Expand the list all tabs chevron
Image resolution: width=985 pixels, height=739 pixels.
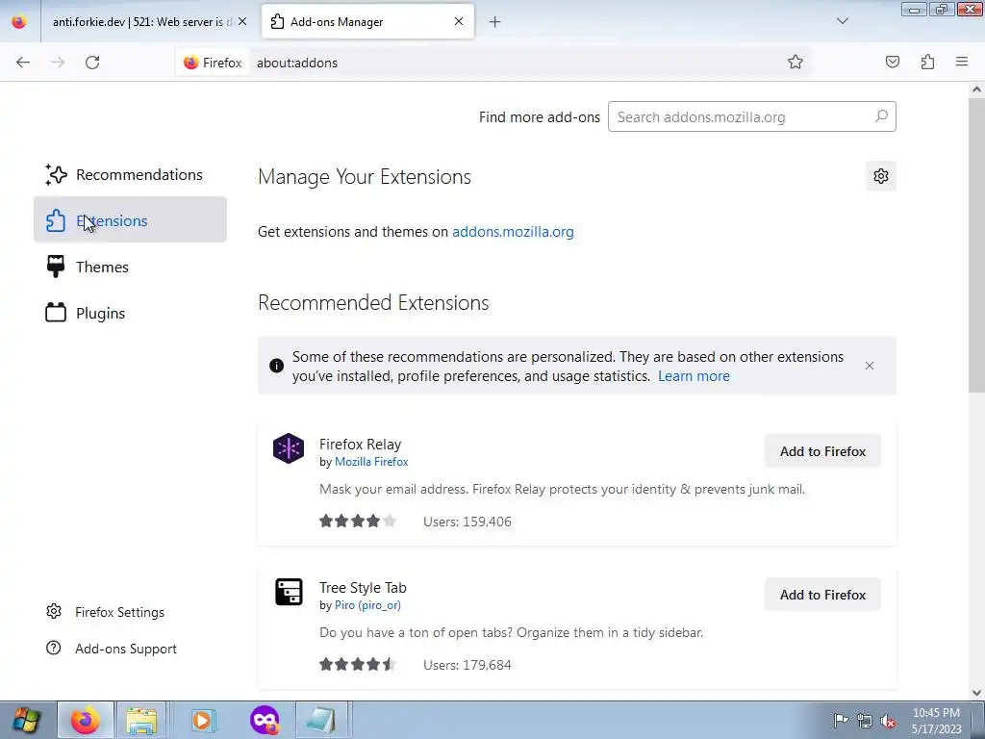(843, 21)
